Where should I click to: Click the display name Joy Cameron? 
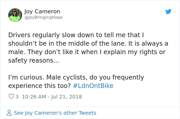42,12
